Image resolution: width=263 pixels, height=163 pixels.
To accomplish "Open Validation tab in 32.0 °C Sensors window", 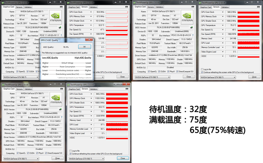I will (93, 7).
